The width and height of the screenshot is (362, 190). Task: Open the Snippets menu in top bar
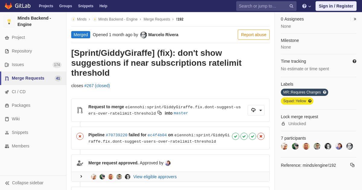[x=86, y=6]
